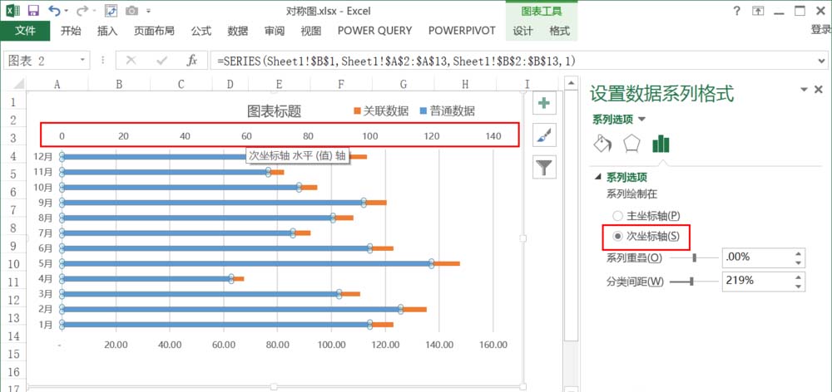The image size is (832, 392).
Task: Select the chart title 图表标题
Action: 275,111
